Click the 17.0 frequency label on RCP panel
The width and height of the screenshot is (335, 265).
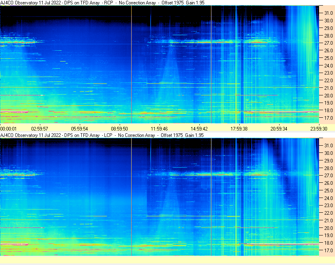329,118
